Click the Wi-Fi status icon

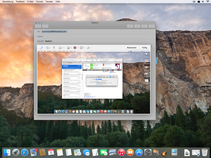pyautogui.click(x=208, y=2)
